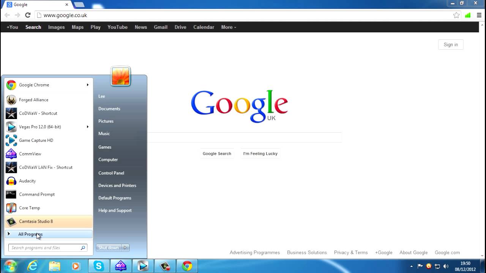The image size is (486, 273).
Task: Click I'm Feeling Lucky button
Action: 260,154
